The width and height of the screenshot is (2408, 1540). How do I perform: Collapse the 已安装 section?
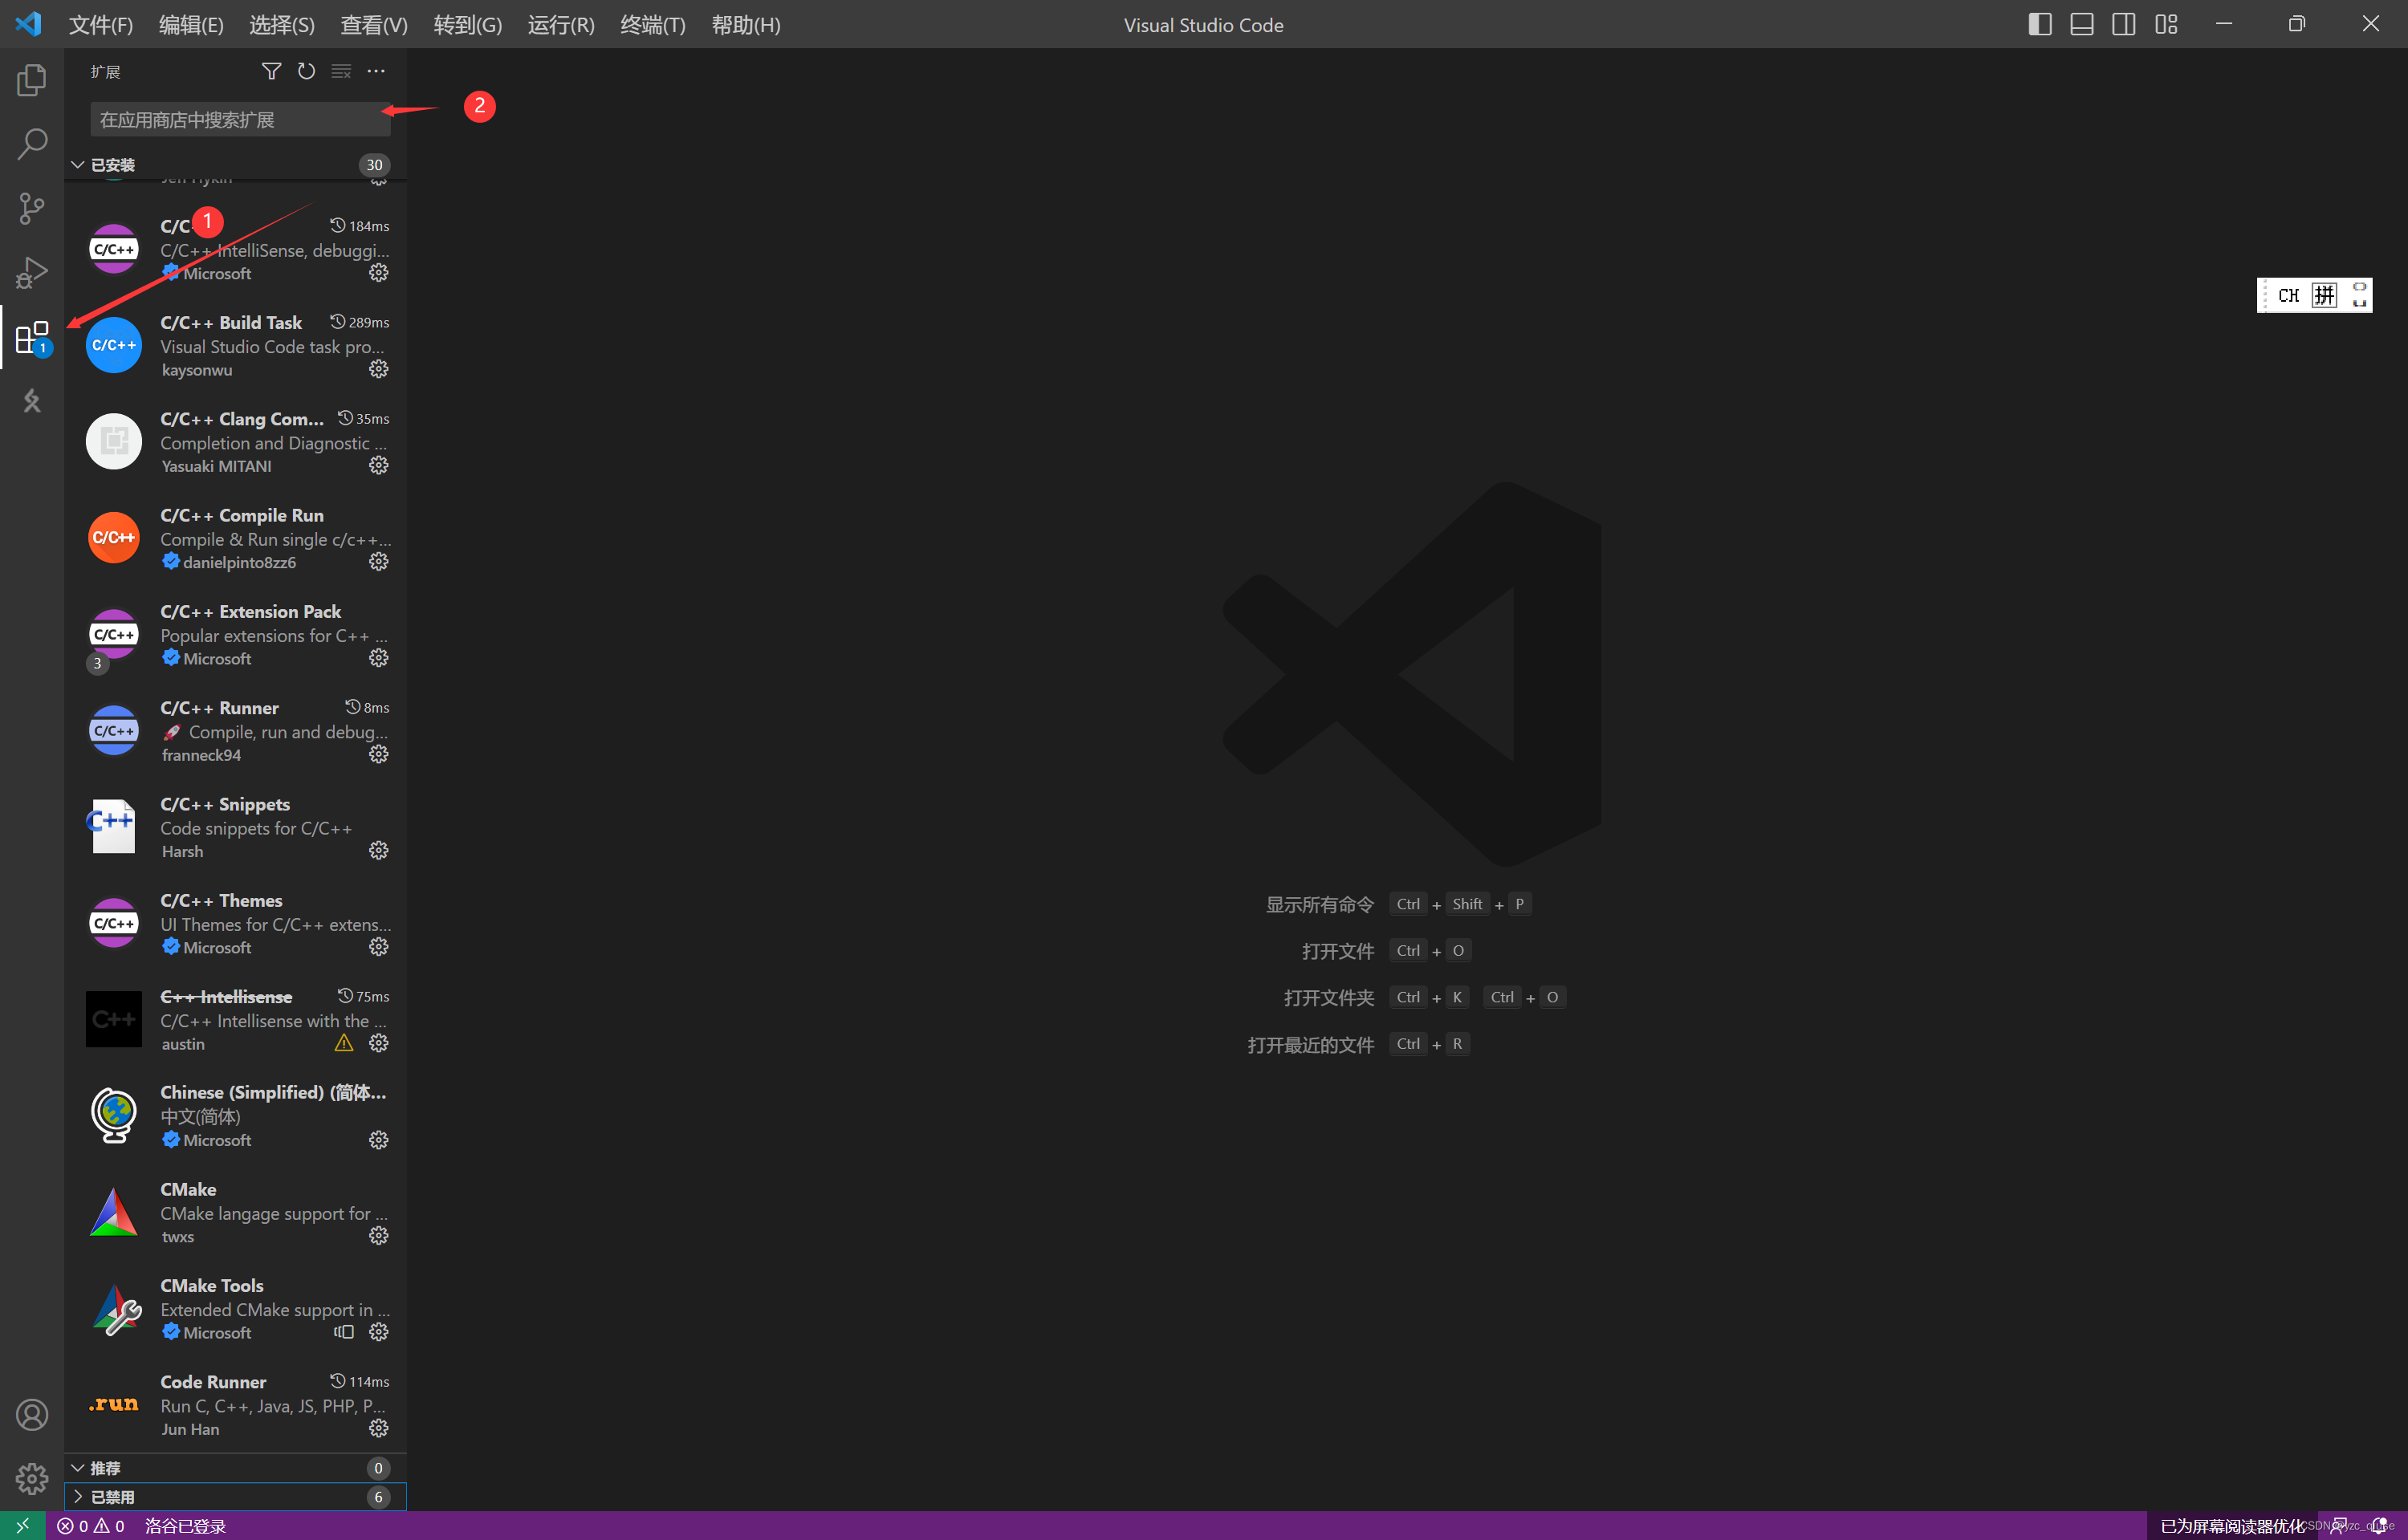[x=236, y=165]
